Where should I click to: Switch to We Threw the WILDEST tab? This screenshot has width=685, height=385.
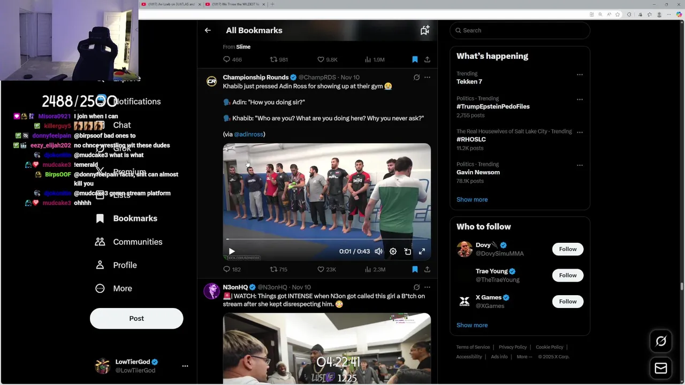235,4
